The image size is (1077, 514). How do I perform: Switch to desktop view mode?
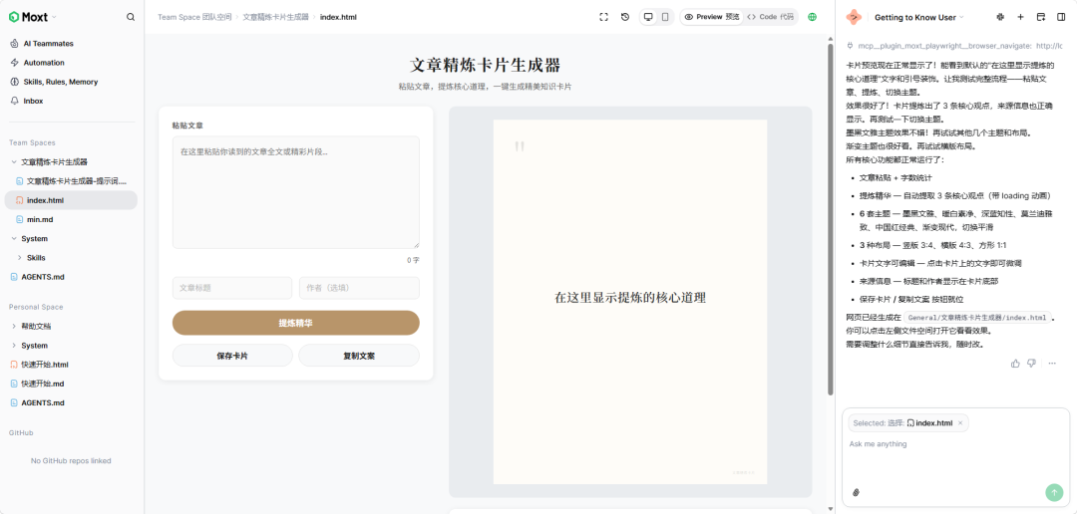[648, 17]
